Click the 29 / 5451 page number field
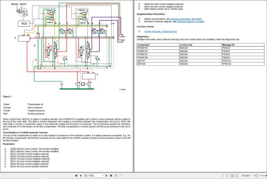Viewport: 267px width, 179px height. pyautogui.click(x=93, y=175)
